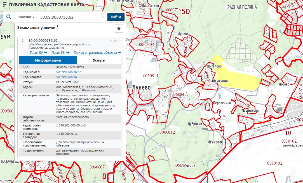Open cadastral quarter 50:09:0060736 link
This screenshot has height=183, width=303.
(x=66, y=77)
